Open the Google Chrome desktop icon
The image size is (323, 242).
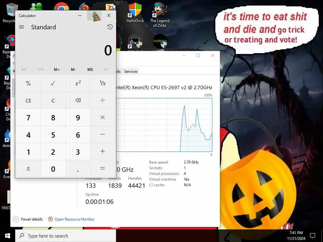click(x=62, y=7)
